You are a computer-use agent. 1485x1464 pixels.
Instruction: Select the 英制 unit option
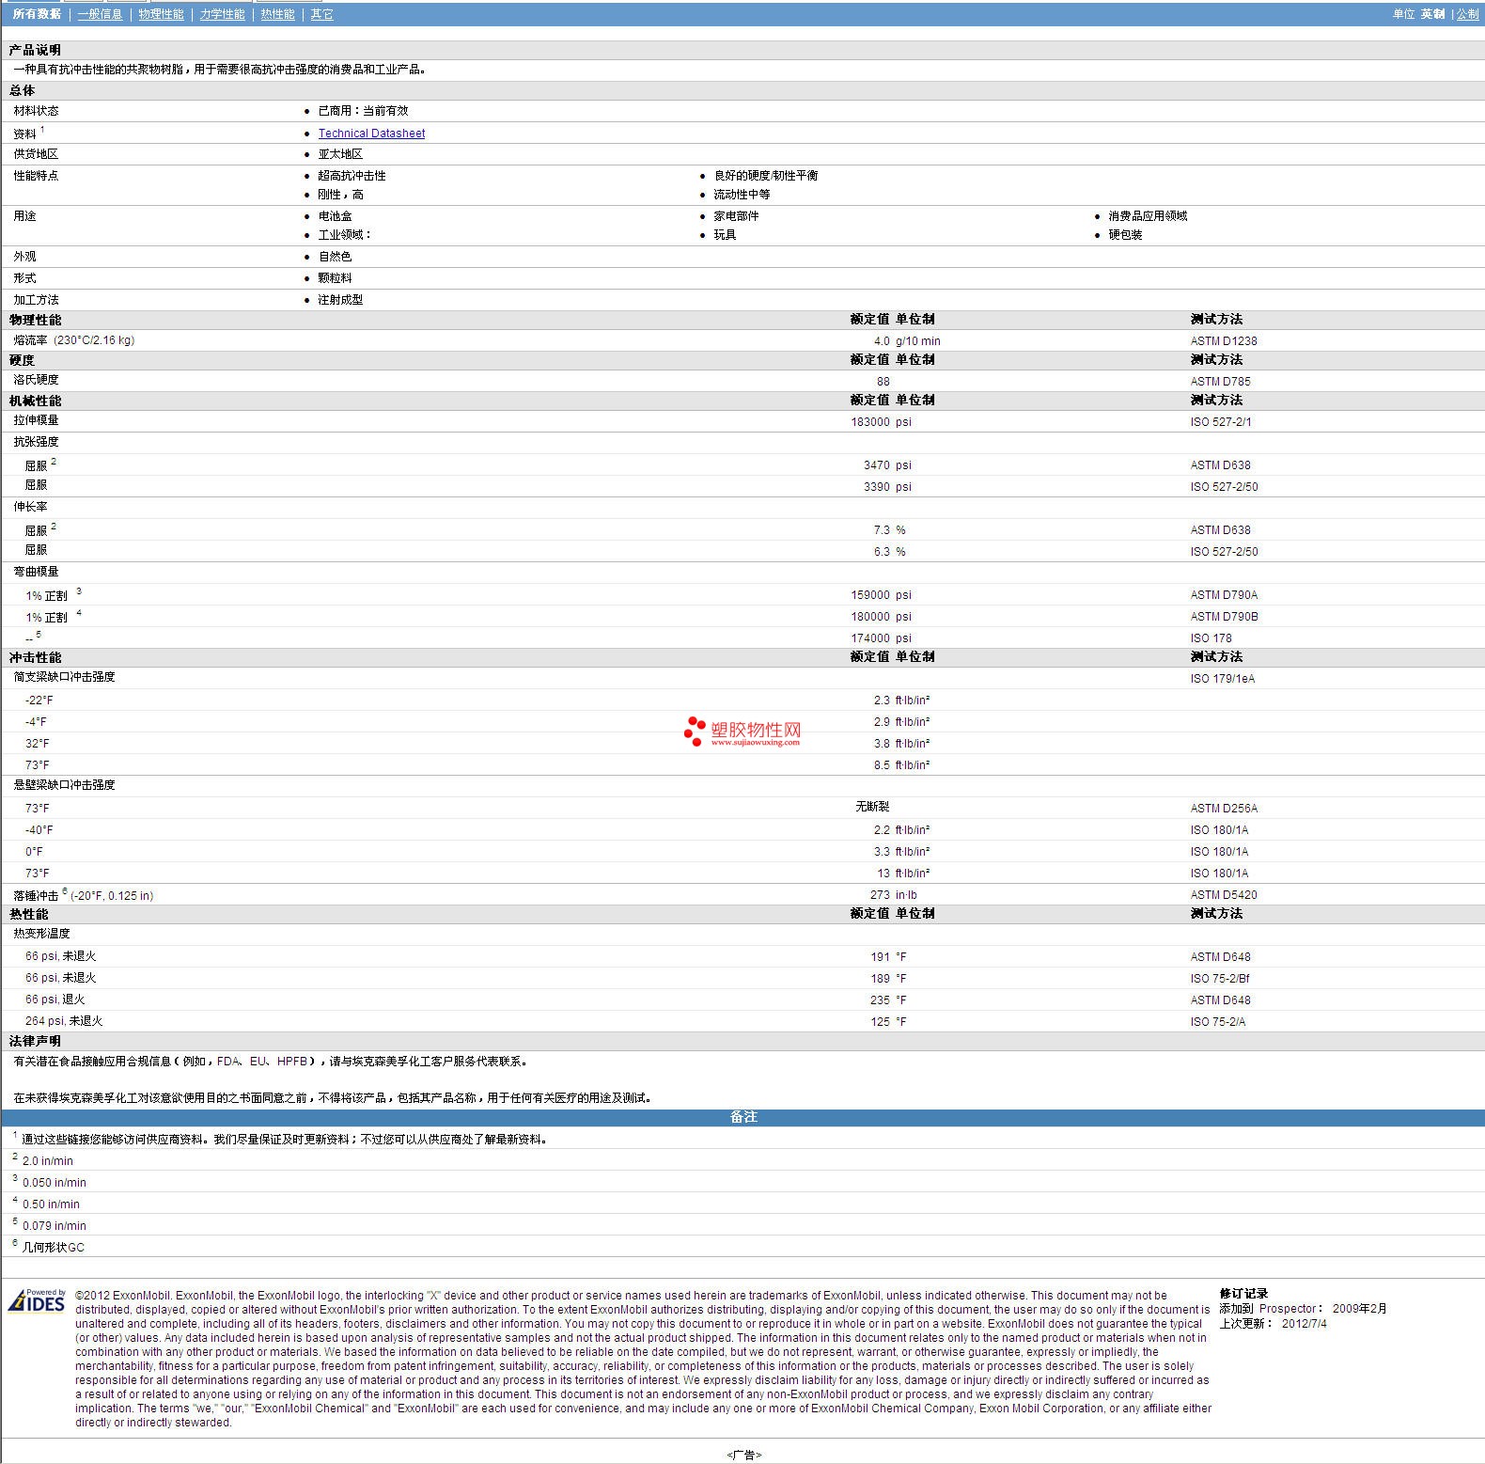pos(1432,14)
